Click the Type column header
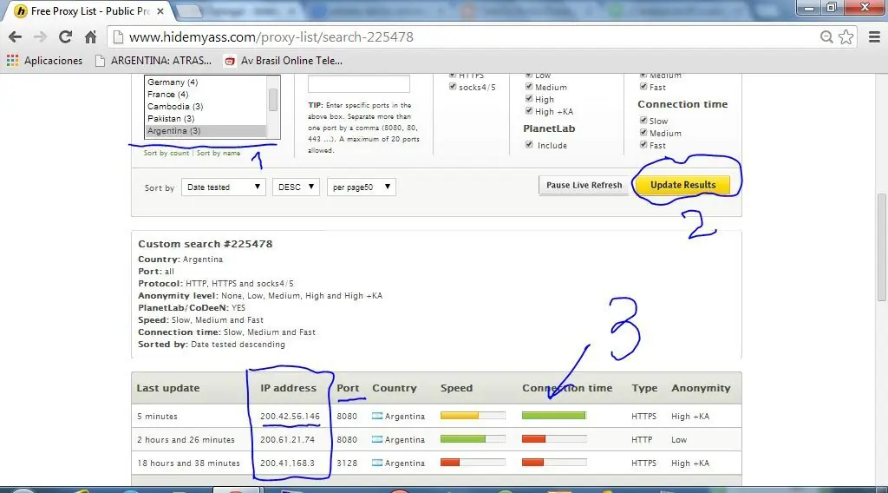888x493 pixels. click(x=644, y=388)
